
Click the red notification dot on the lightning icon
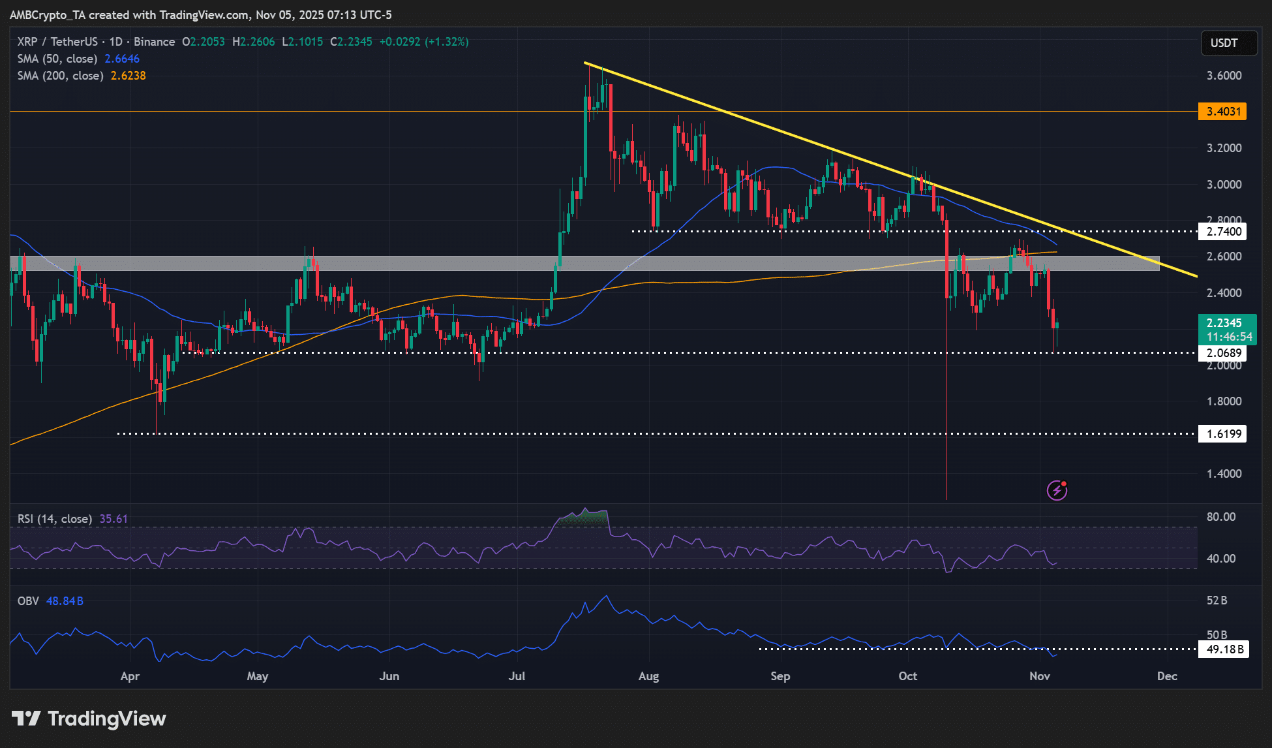tap(1065, 483)
